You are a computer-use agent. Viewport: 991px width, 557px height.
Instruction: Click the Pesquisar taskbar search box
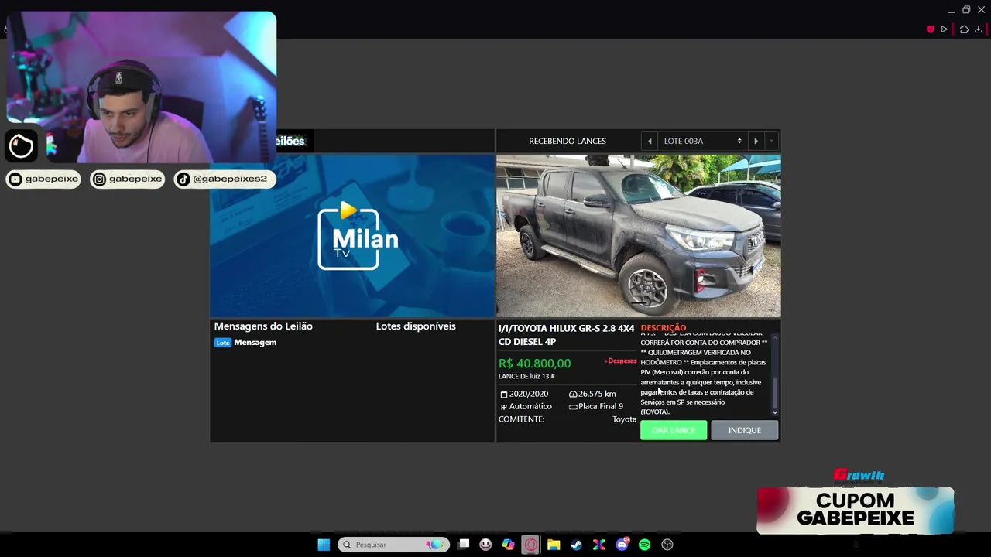393,545
